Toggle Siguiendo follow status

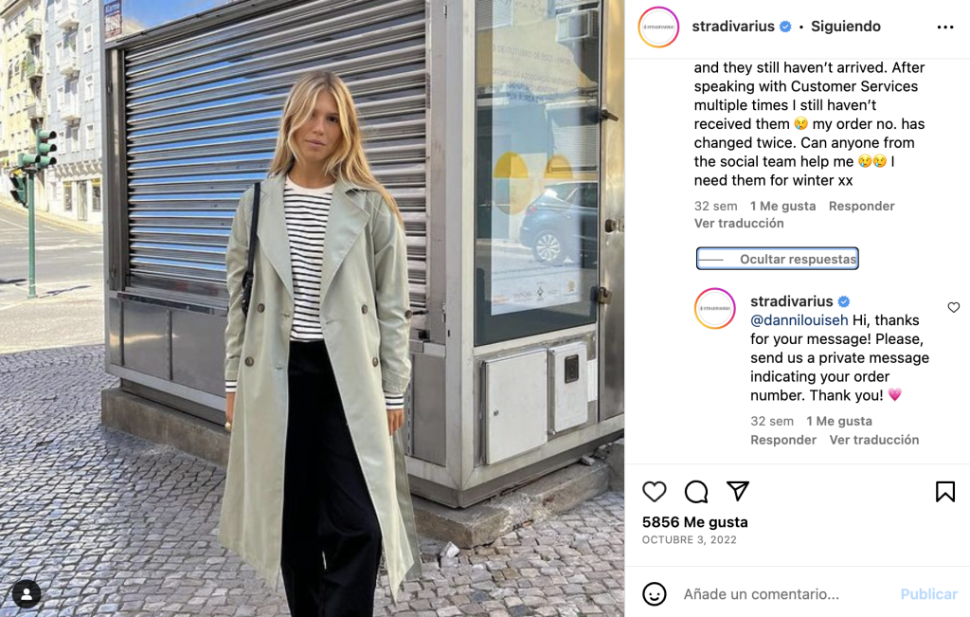(846, 27)
